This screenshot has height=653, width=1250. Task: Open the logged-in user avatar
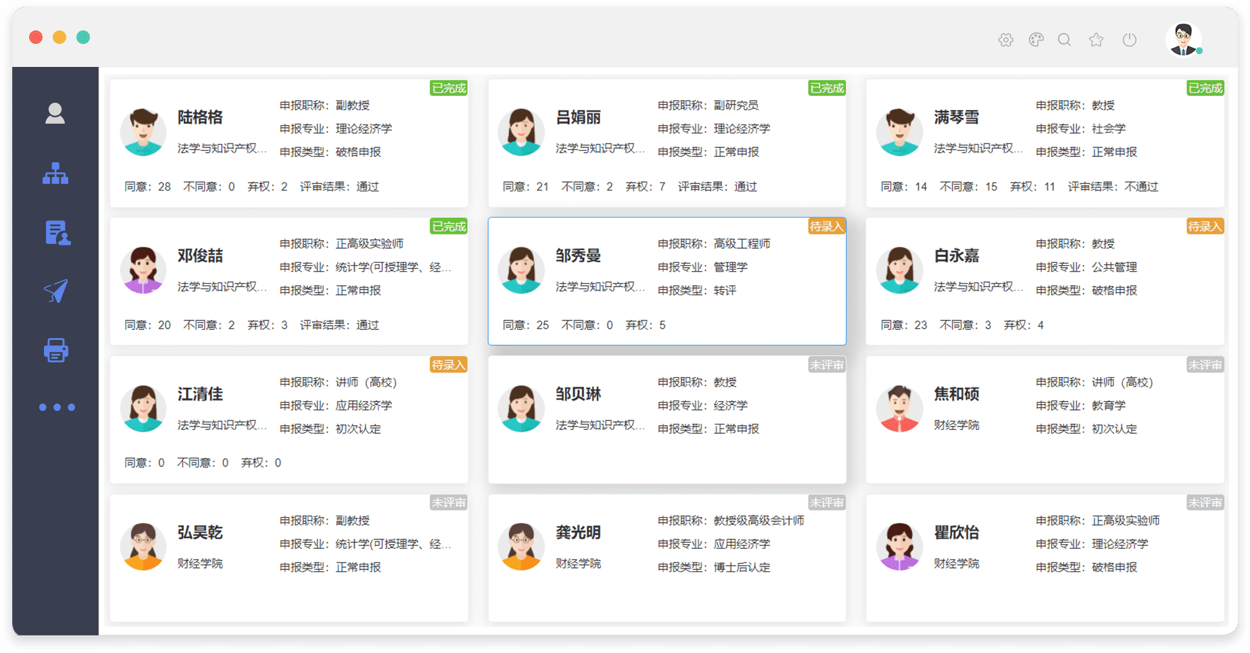[1184, 39]
